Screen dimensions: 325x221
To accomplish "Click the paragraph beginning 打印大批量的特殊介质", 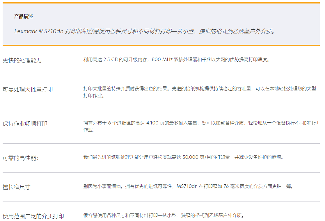I will (200, 92).
